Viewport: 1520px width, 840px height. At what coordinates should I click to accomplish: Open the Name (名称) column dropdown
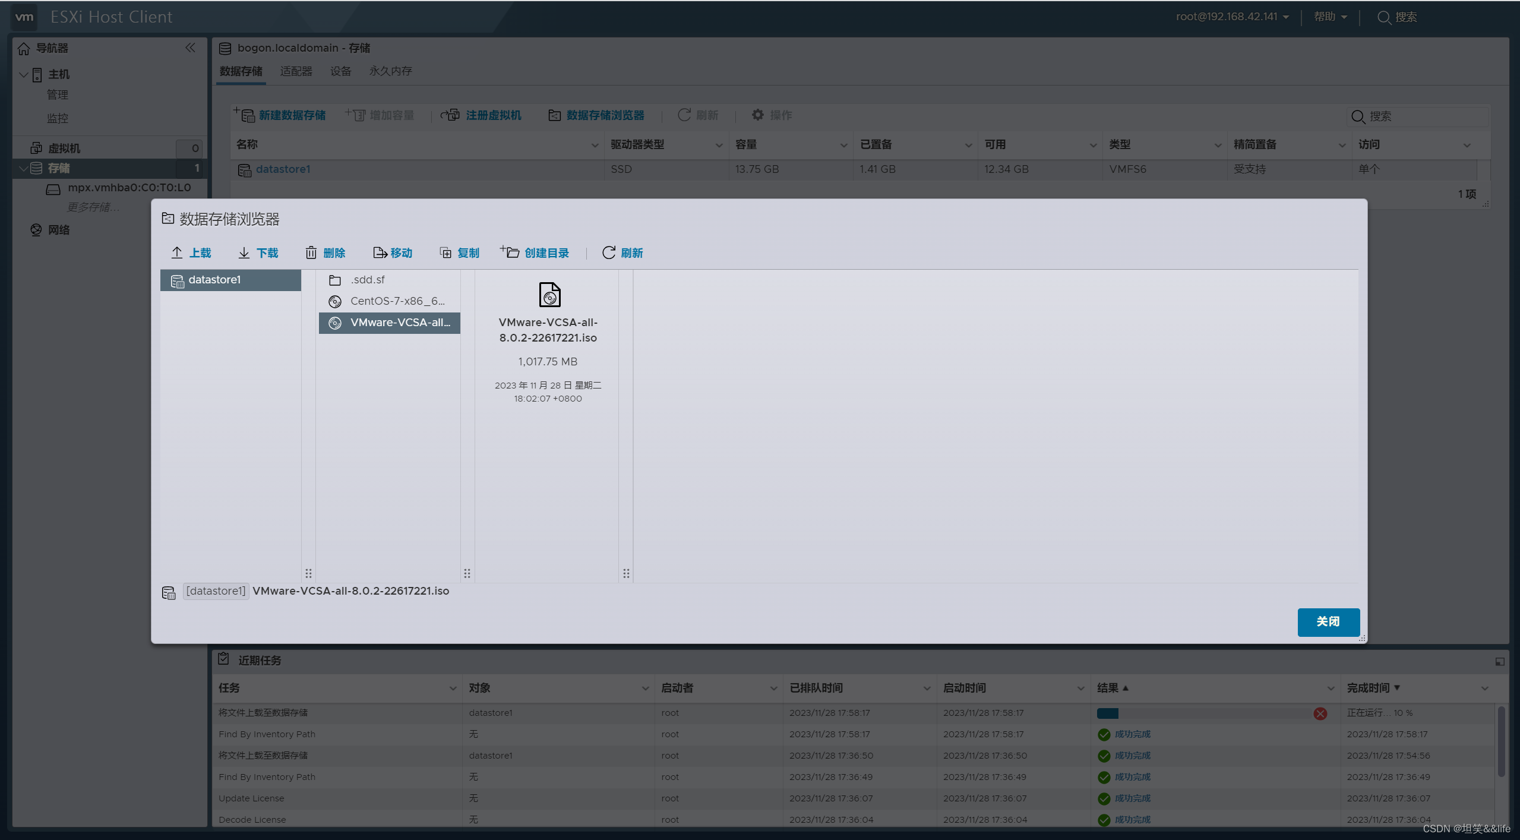click(595, 146)
